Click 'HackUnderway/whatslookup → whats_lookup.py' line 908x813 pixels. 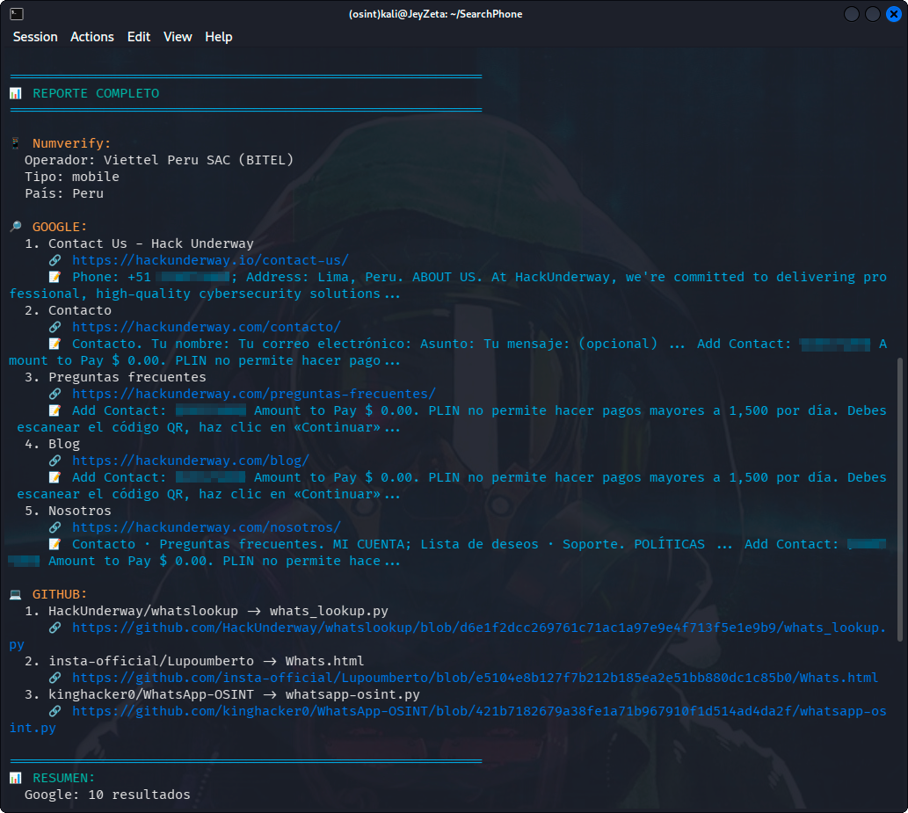click(207, 611)
